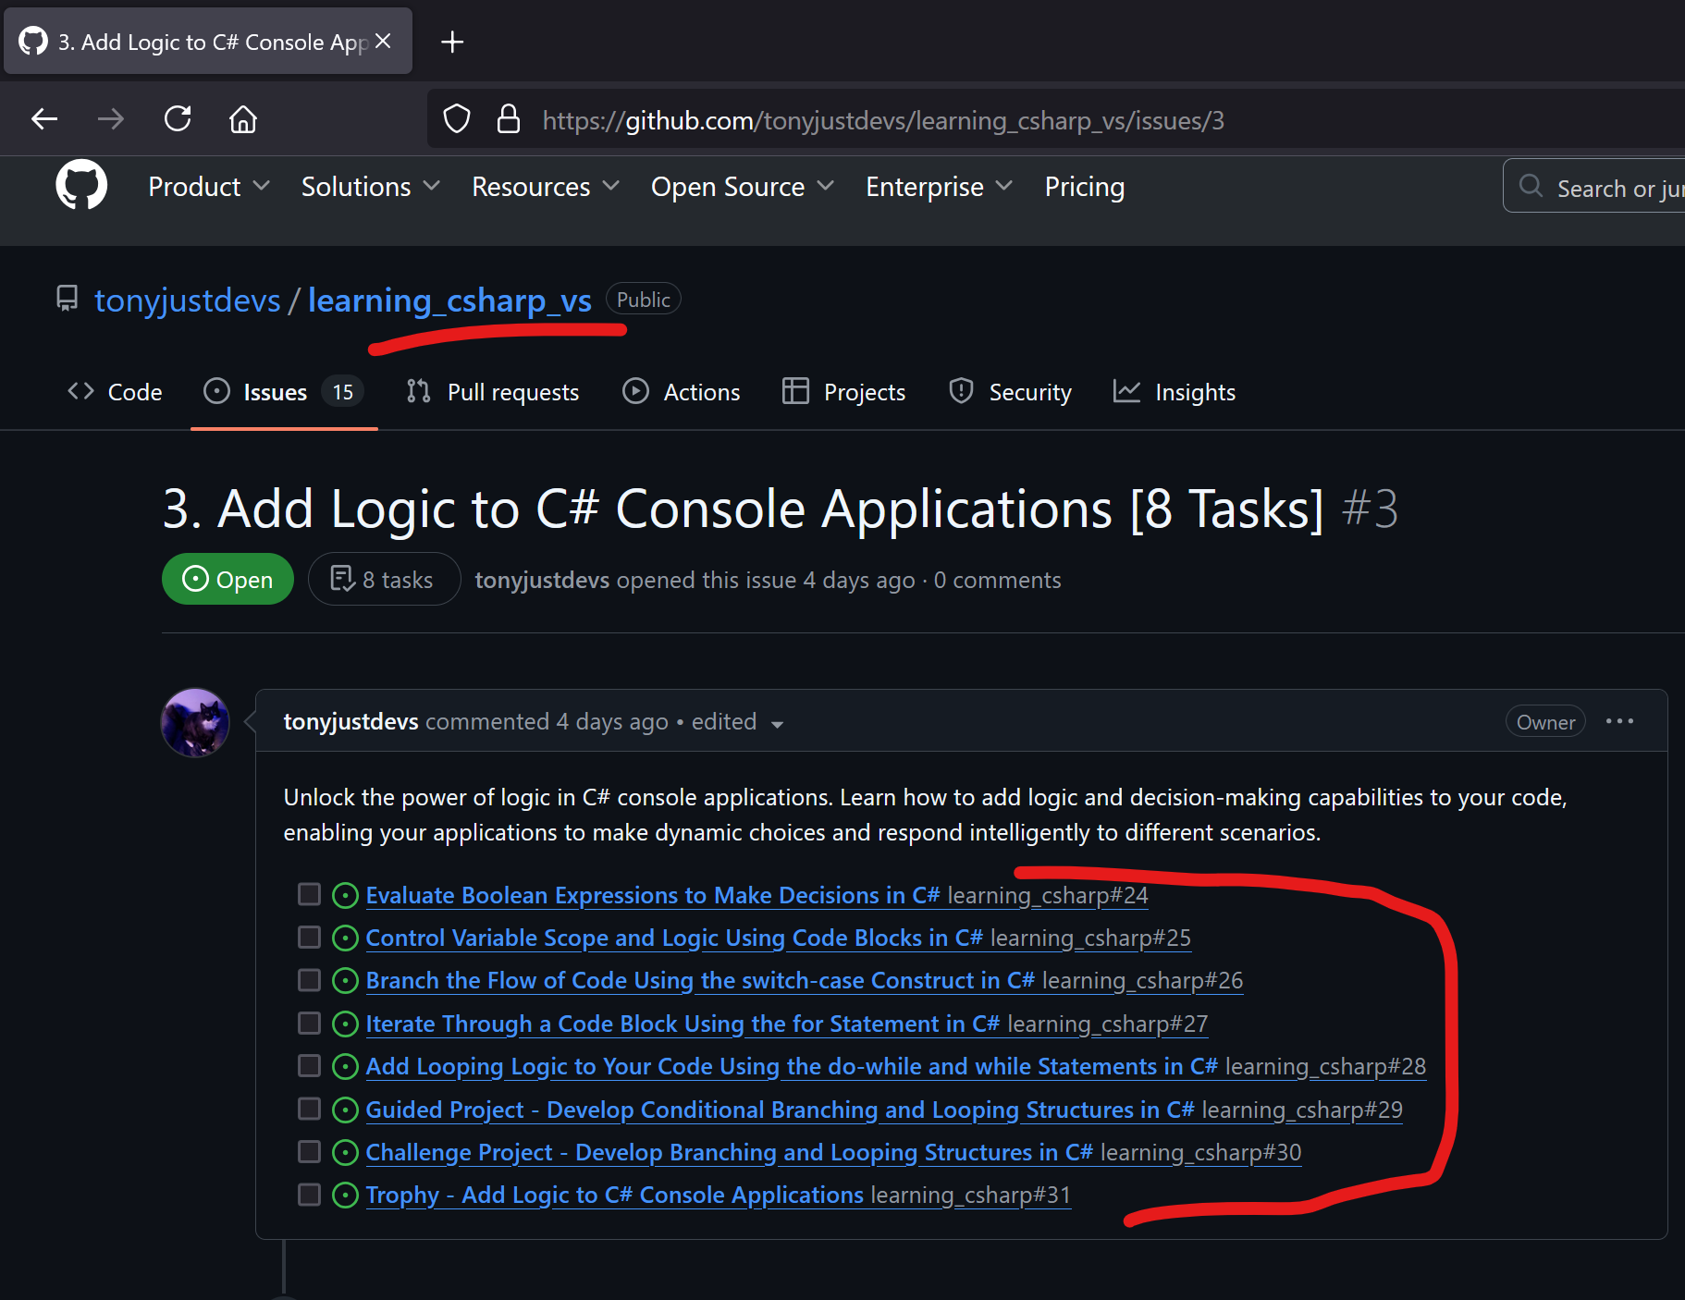Open tonyjustdevs owner link in breadcrumb

(x=188, y=300)
